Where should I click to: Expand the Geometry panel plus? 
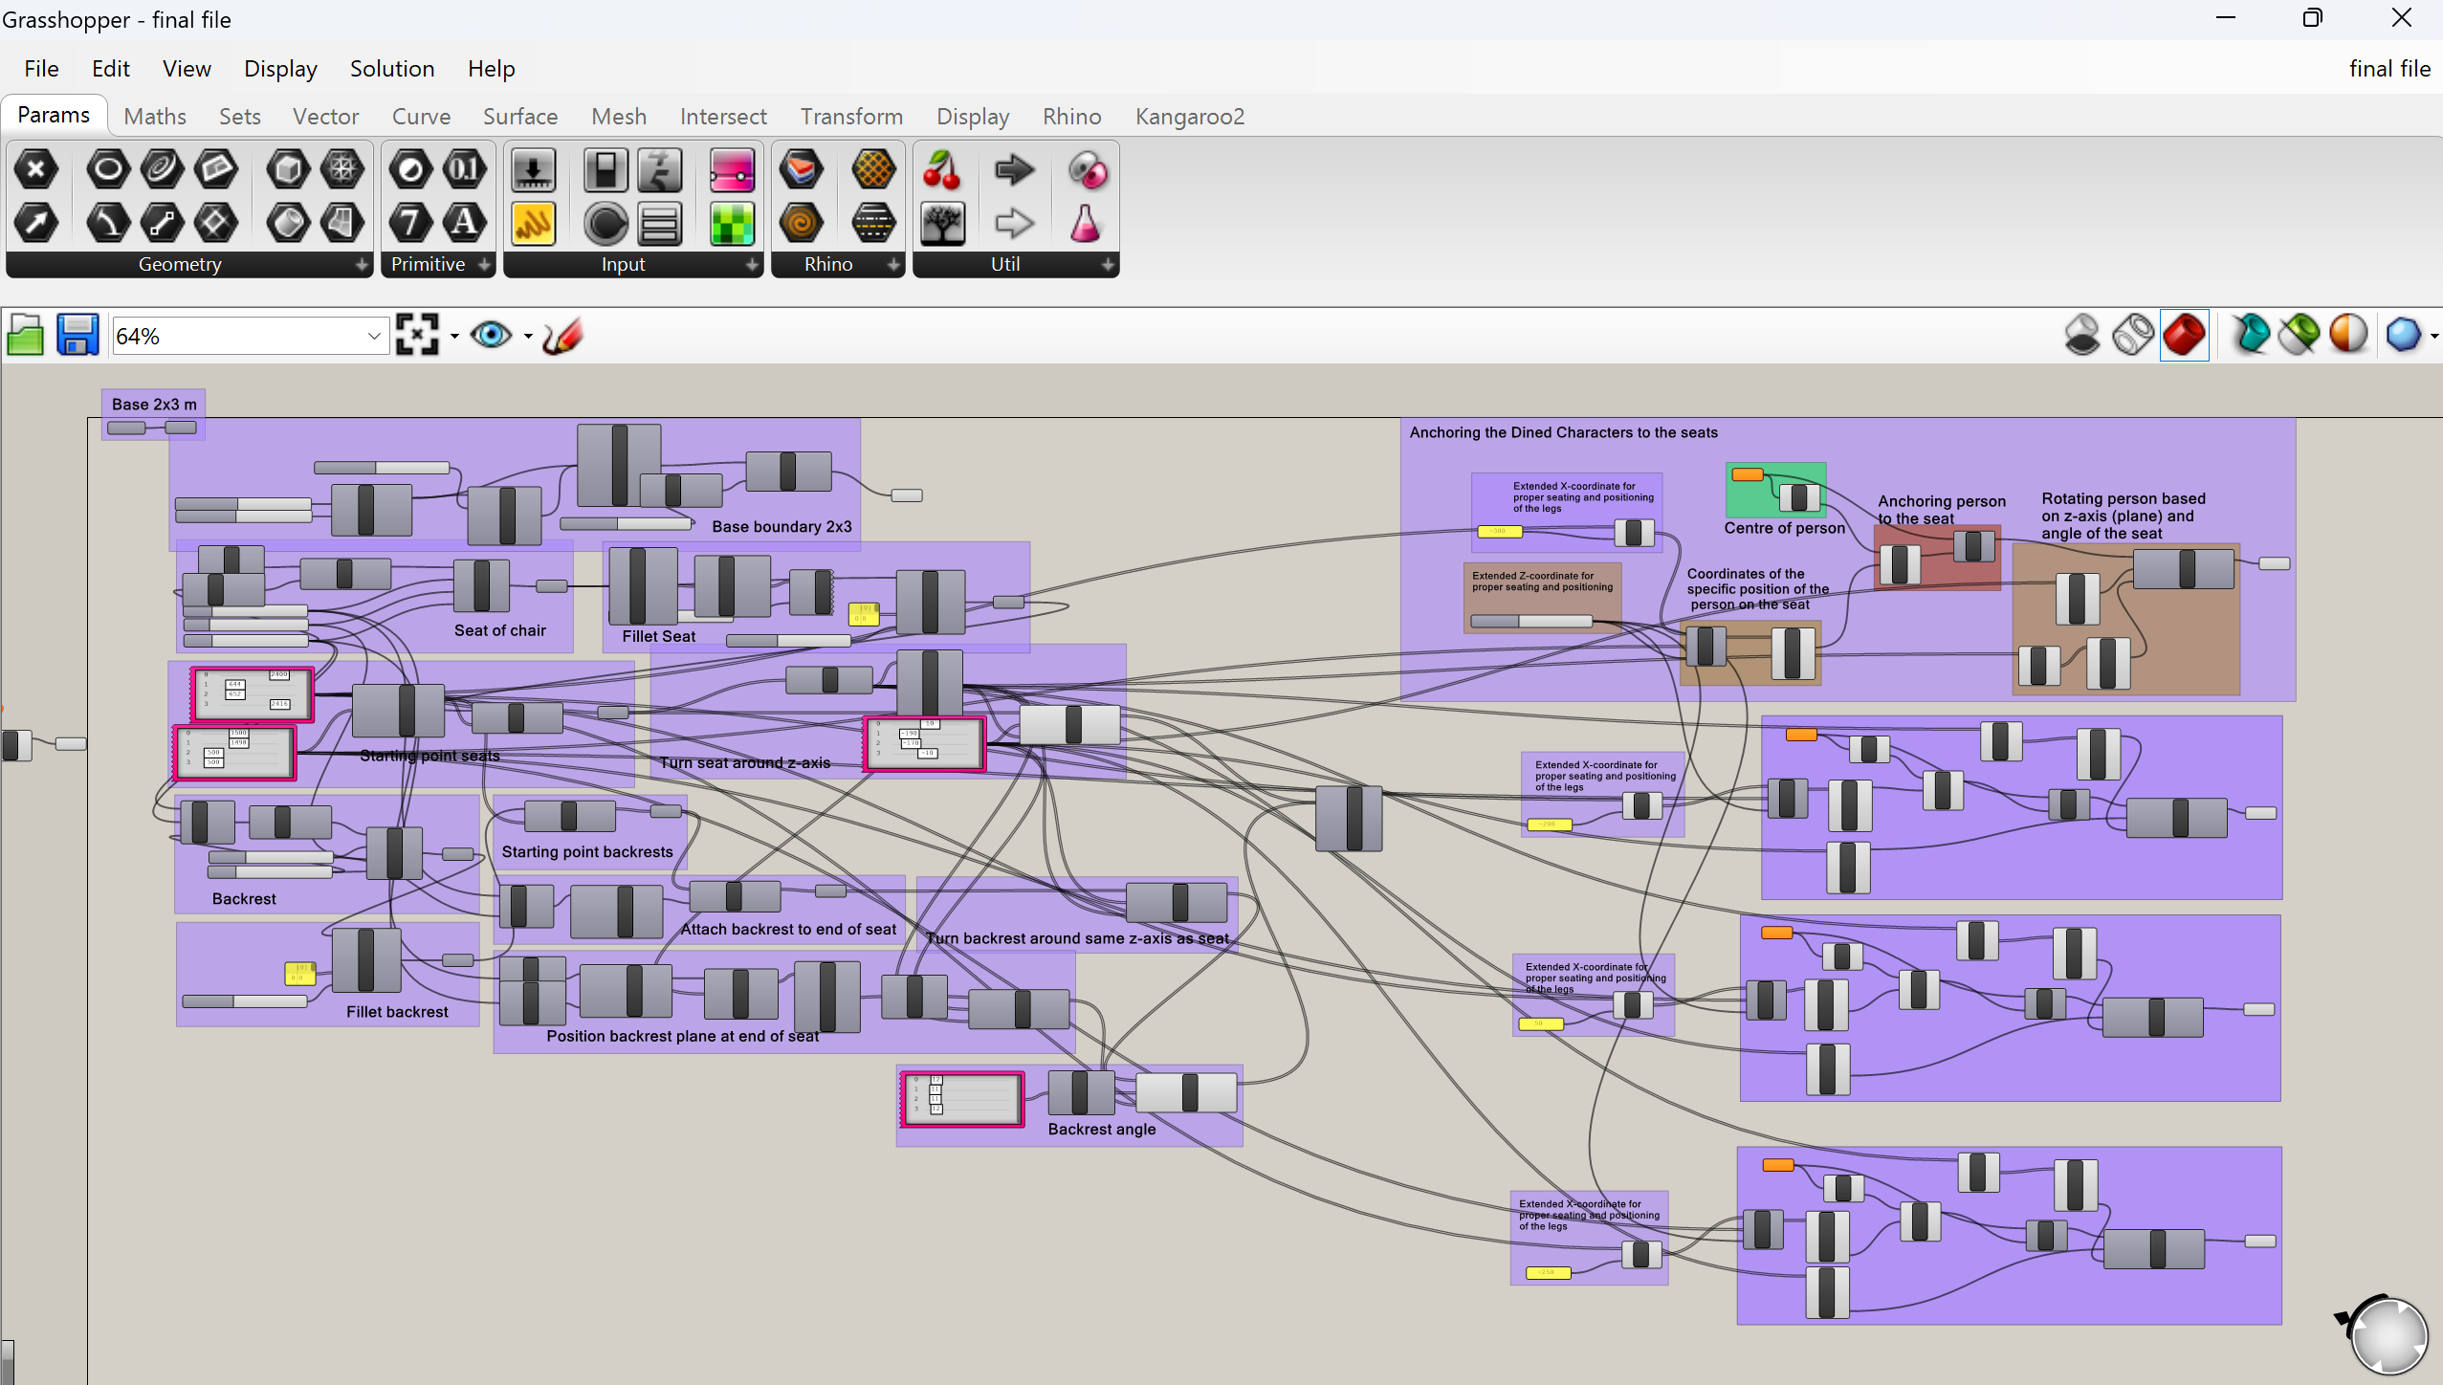point(362,265)
